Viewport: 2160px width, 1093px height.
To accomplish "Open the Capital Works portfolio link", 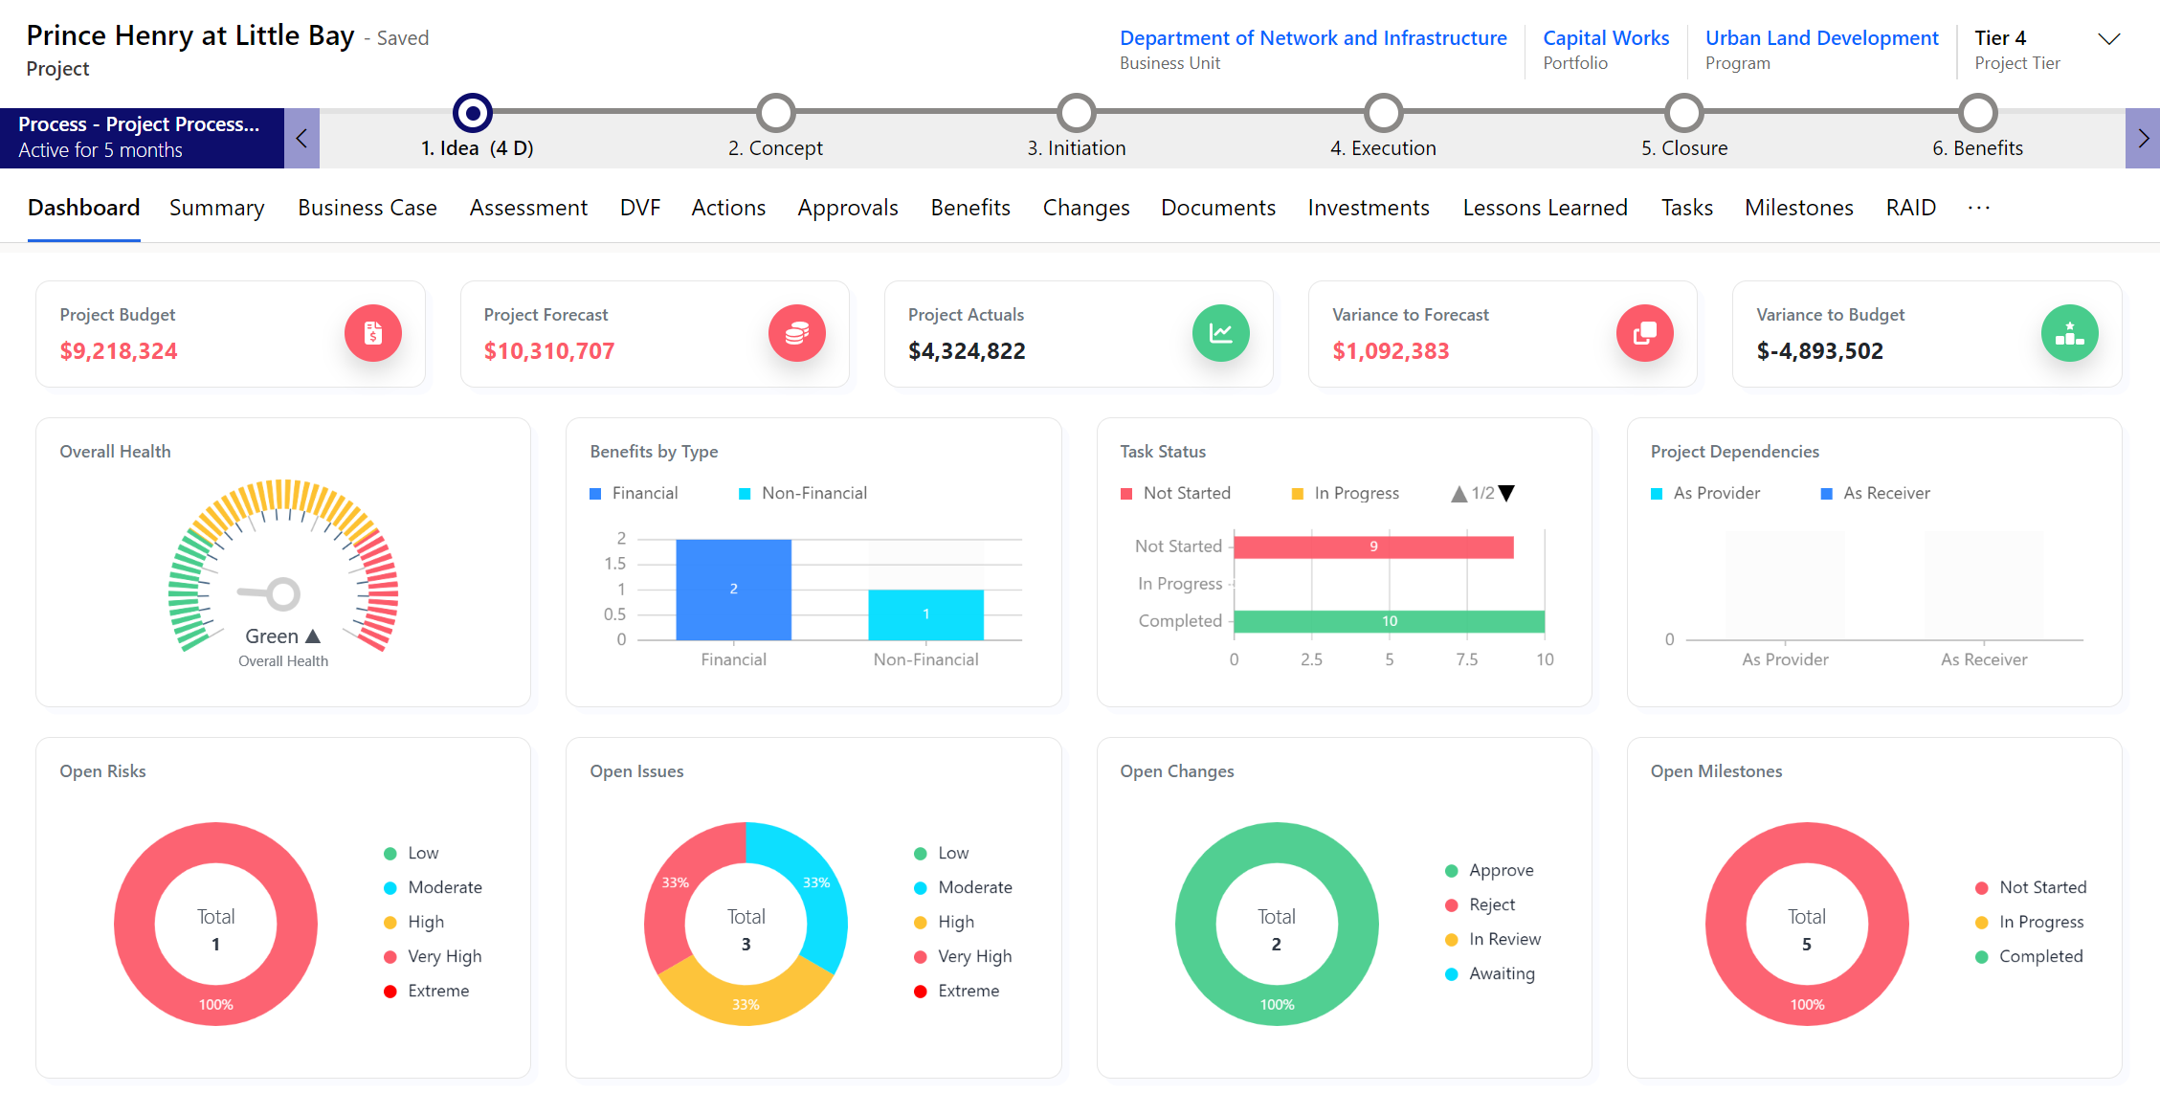I will click(x=1606, y=38).
